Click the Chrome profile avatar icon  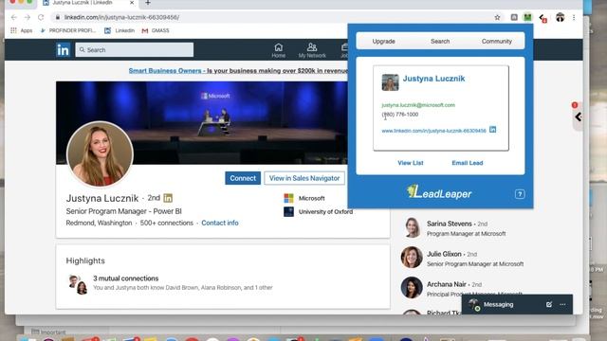click(x=560, y=17)
